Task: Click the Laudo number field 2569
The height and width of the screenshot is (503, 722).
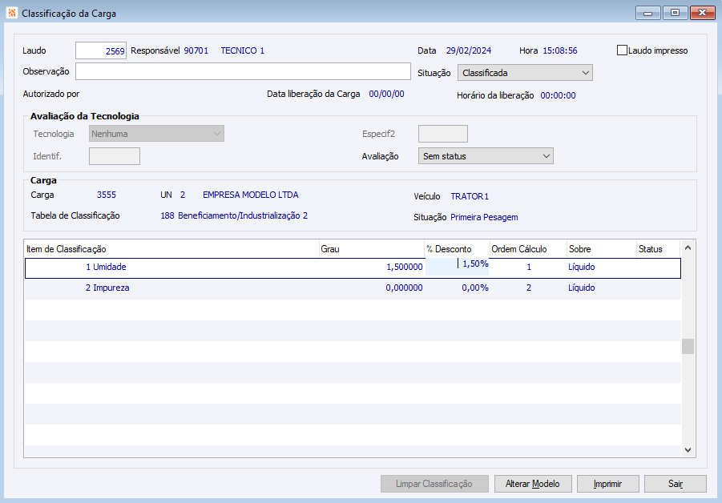Action: click(101, 50)
